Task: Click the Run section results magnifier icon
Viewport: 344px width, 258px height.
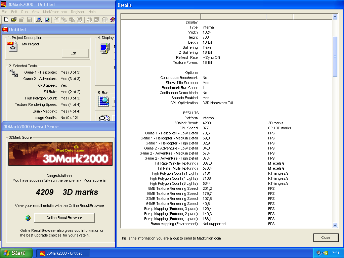Action: click(x=103, y=101)
